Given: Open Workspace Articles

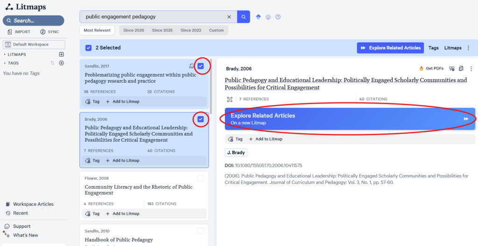Looking at the screenshot, I should click(x=30, y=204).
